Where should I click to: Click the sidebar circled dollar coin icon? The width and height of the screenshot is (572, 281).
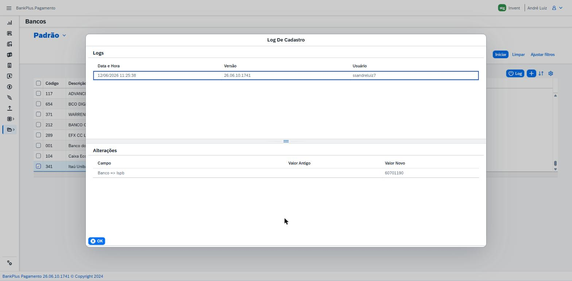coord(9,87)
